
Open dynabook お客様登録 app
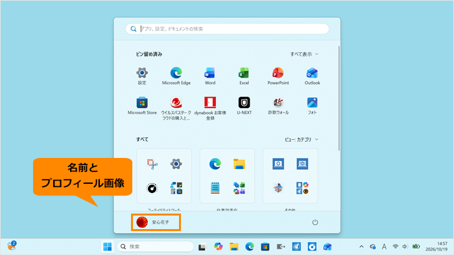210,108
